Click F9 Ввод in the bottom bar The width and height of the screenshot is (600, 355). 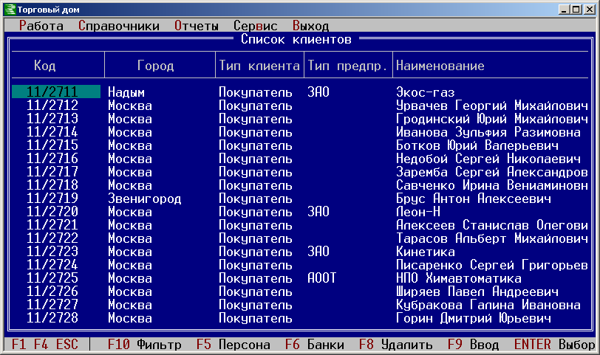pos(474,345)
